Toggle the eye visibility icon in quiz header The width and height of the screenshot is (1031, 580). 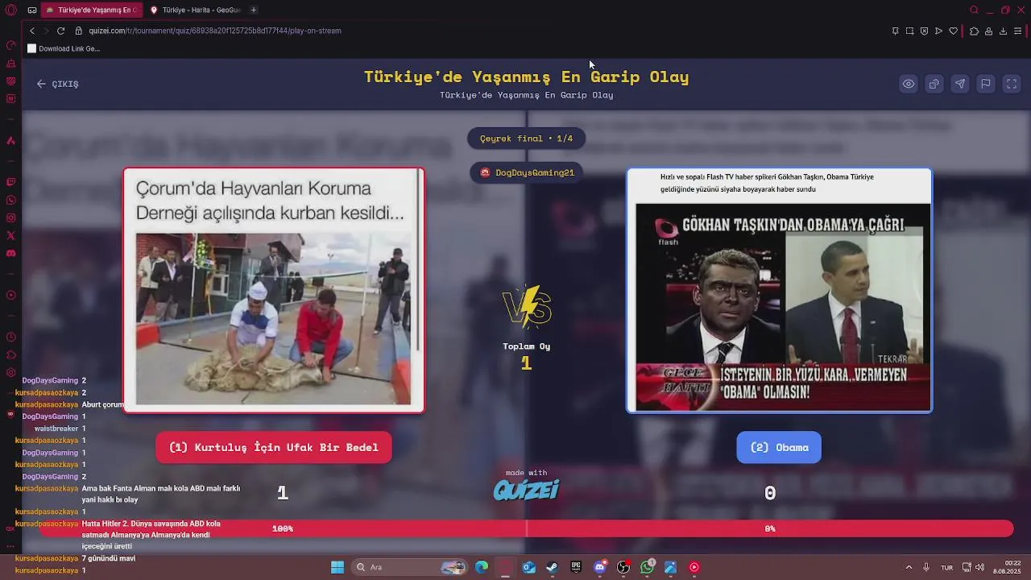909,84
